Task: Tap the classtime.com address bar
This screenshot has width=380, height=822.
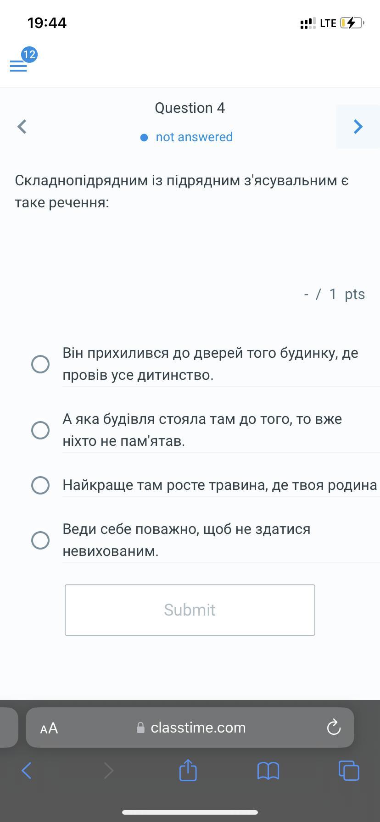Action: click(x=197, y=728)
